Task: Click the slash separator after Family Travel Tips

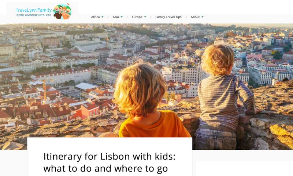Action: point(186,17)
